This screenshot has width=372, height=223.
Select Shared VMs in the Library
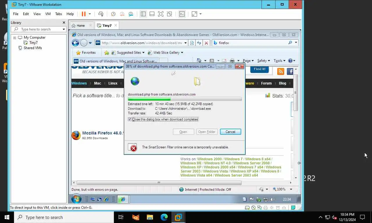click(x=33, y=48)
